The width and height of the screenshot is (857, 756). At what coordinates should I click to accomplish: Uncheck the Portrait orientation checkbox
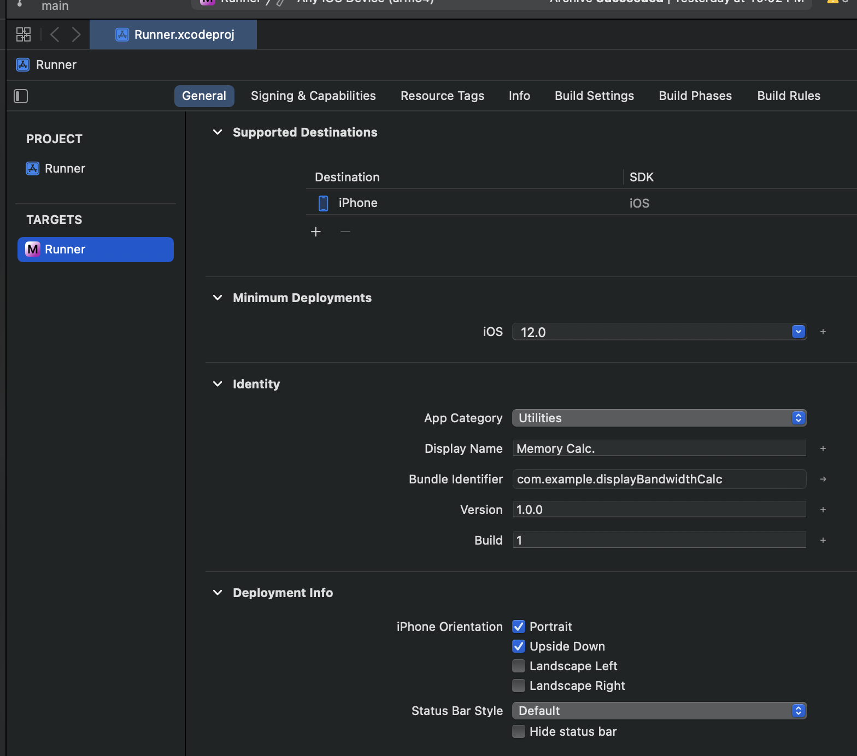click(519, 627)
